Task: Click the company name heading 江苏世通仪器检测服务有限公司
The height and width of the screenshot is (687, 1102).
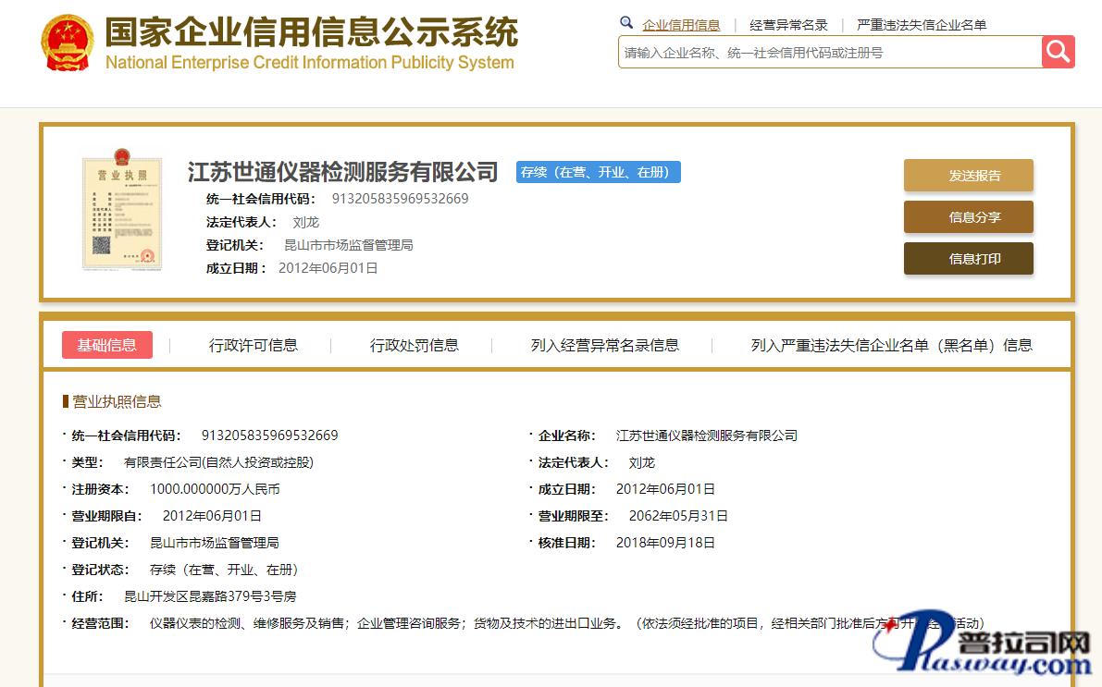Action: coord(342,172)
